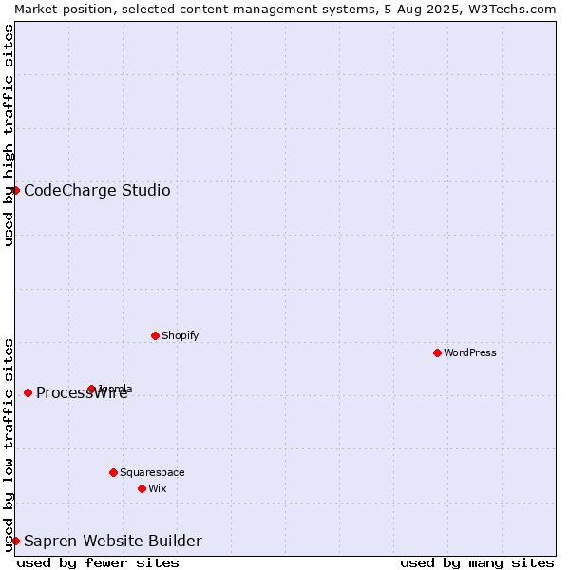Viewport: 570px width, 570px height.
Task: Click the 'Shopify' label text
Action: coord(180,335)
